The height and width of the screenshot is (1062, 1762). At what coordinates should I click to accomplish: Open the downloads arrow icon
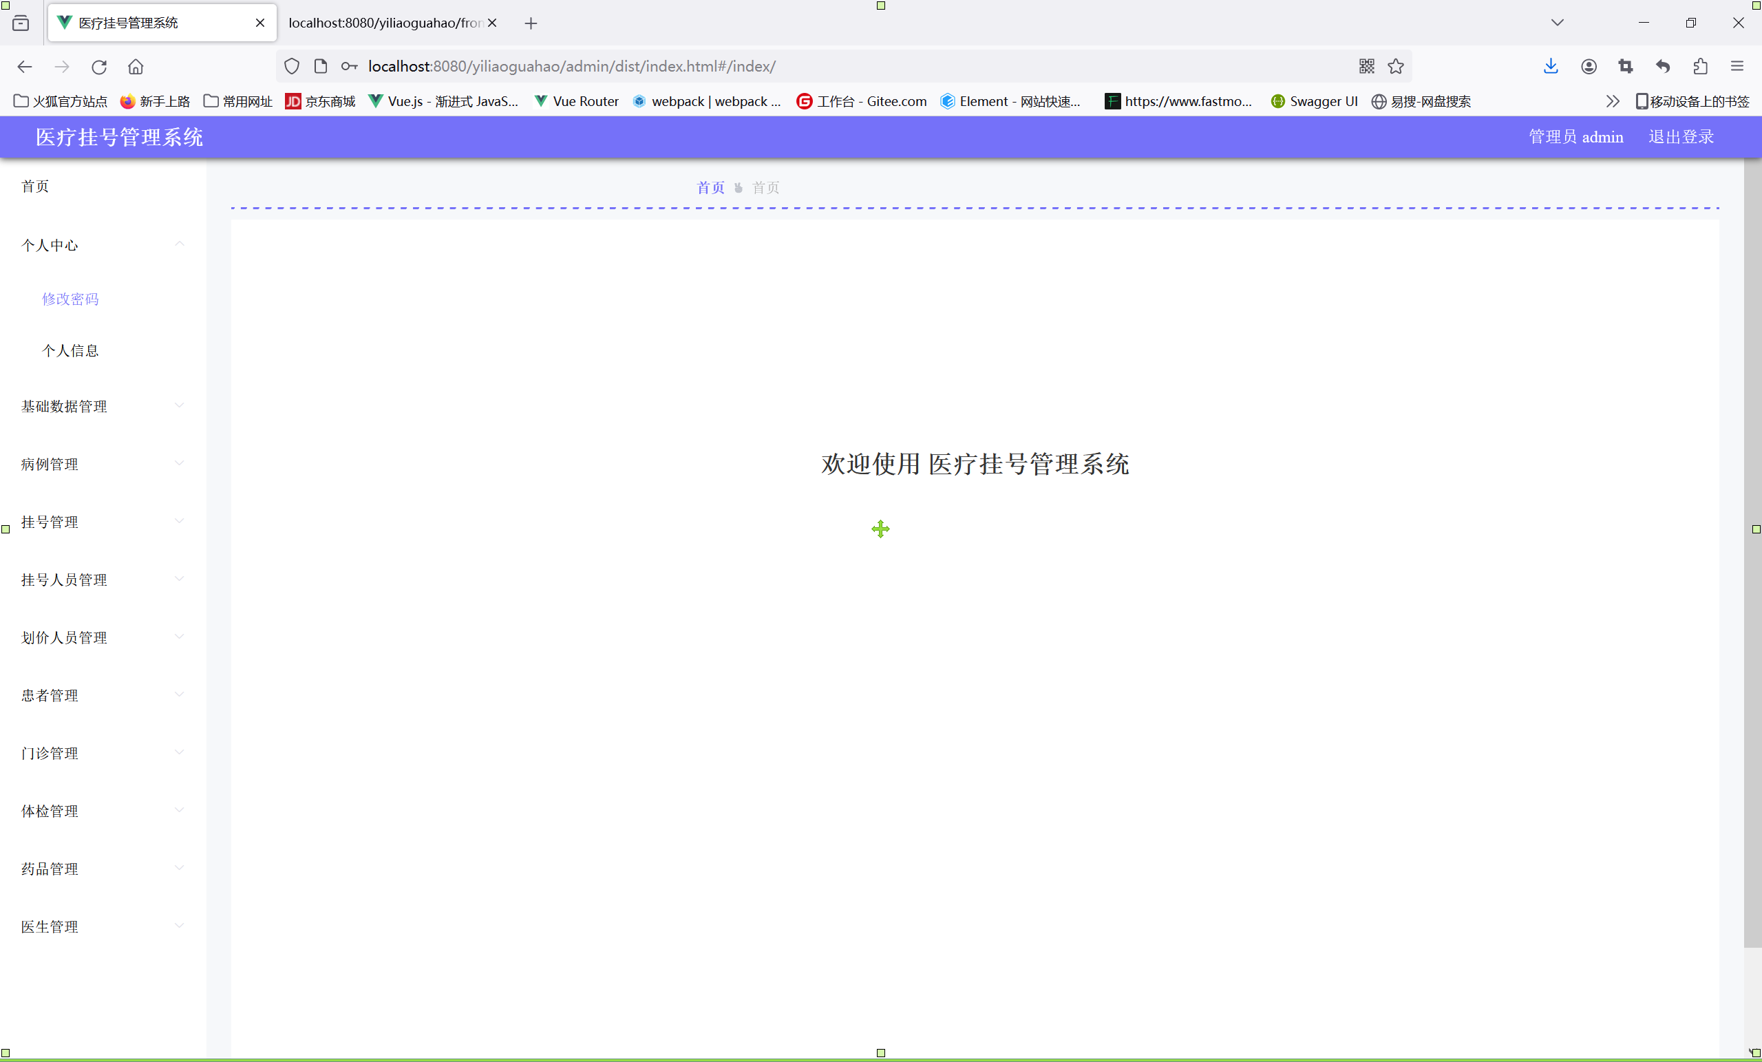coord(1550,67)
